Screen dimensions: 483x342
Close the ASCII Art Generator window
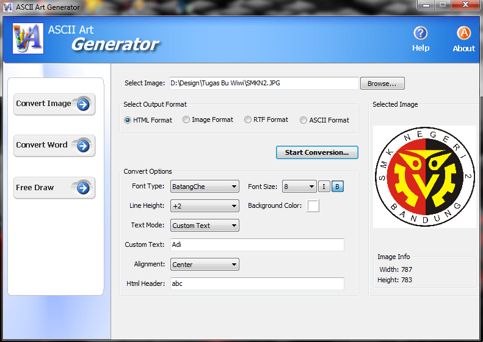[x=465, y=5]
